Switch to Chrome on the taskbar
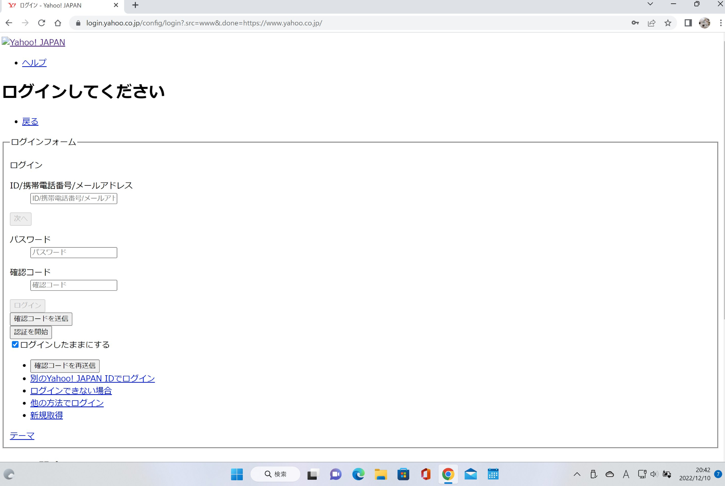 pyautogui.click(x=448, y=474)
